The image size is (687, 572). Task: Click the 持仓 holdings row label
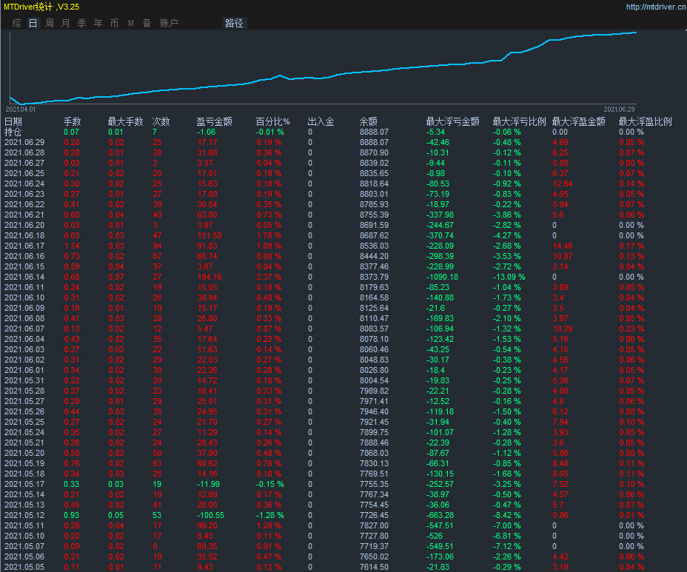[13, 132]
